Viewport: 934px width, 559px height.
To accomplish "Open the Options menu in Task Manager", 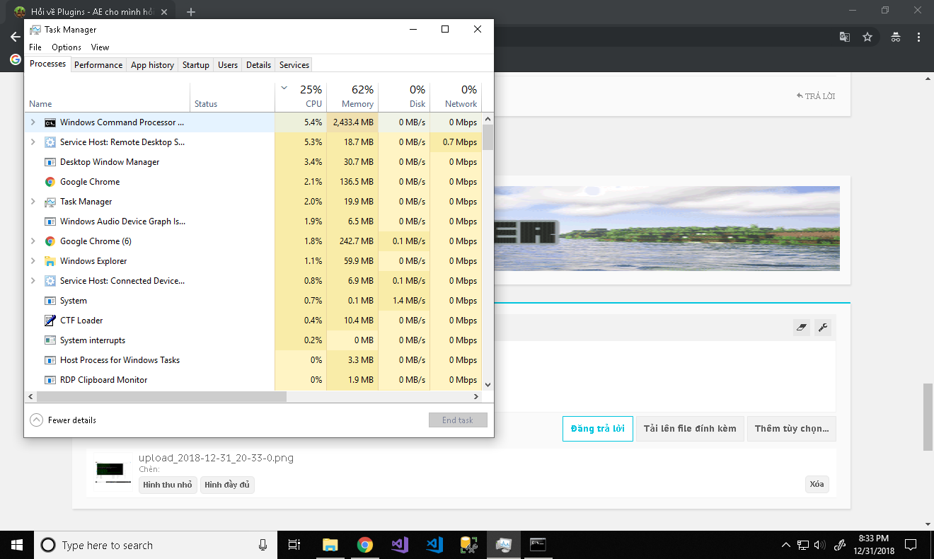I will (x=67, y=47).
